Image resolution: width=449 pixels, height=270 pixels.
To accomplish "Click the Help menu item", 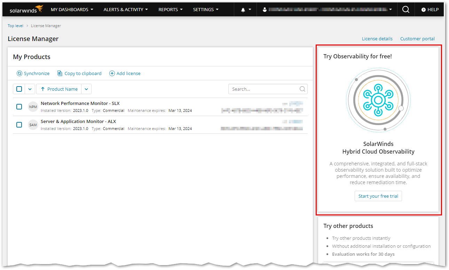I will (430, 10).
